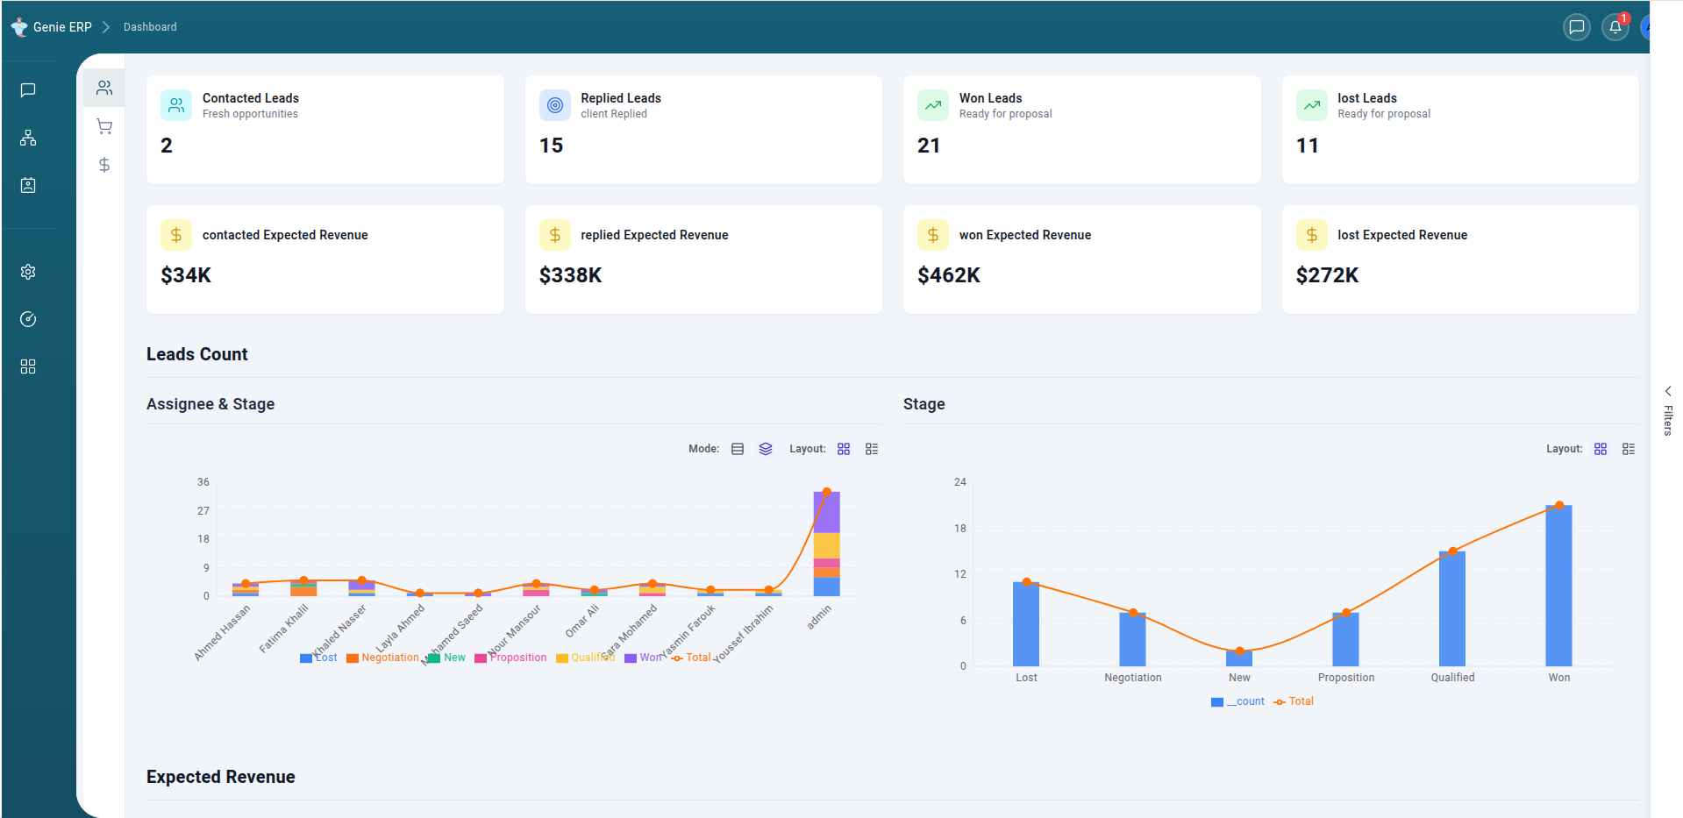Screen dimensions: 1683x818
Task: Toggle stacked mode on Assignee chart
Action: [765, 448]
